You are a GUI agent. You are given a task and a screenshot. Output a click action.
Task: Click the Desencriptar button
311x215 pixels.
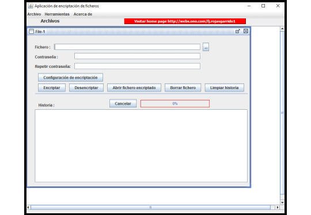coord(86,88)
